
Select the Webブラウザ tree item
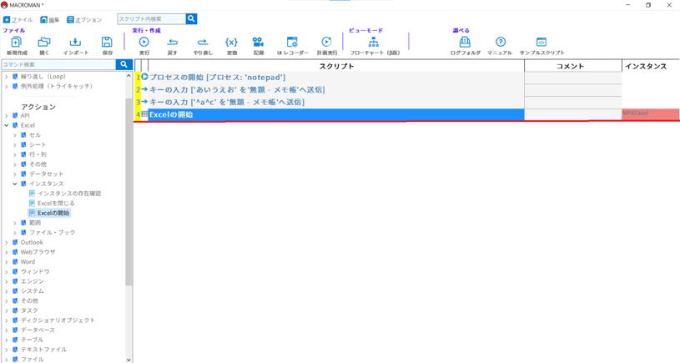[38, 252]
